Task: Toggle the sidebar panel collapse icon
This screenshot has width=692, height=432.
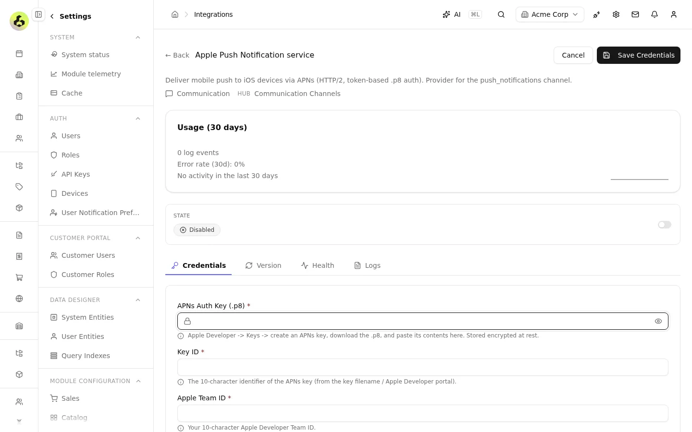Action: [x=38, y=14]
